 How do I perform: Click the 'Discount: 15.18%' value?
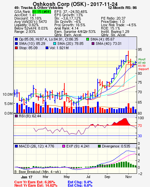(28, 18)
